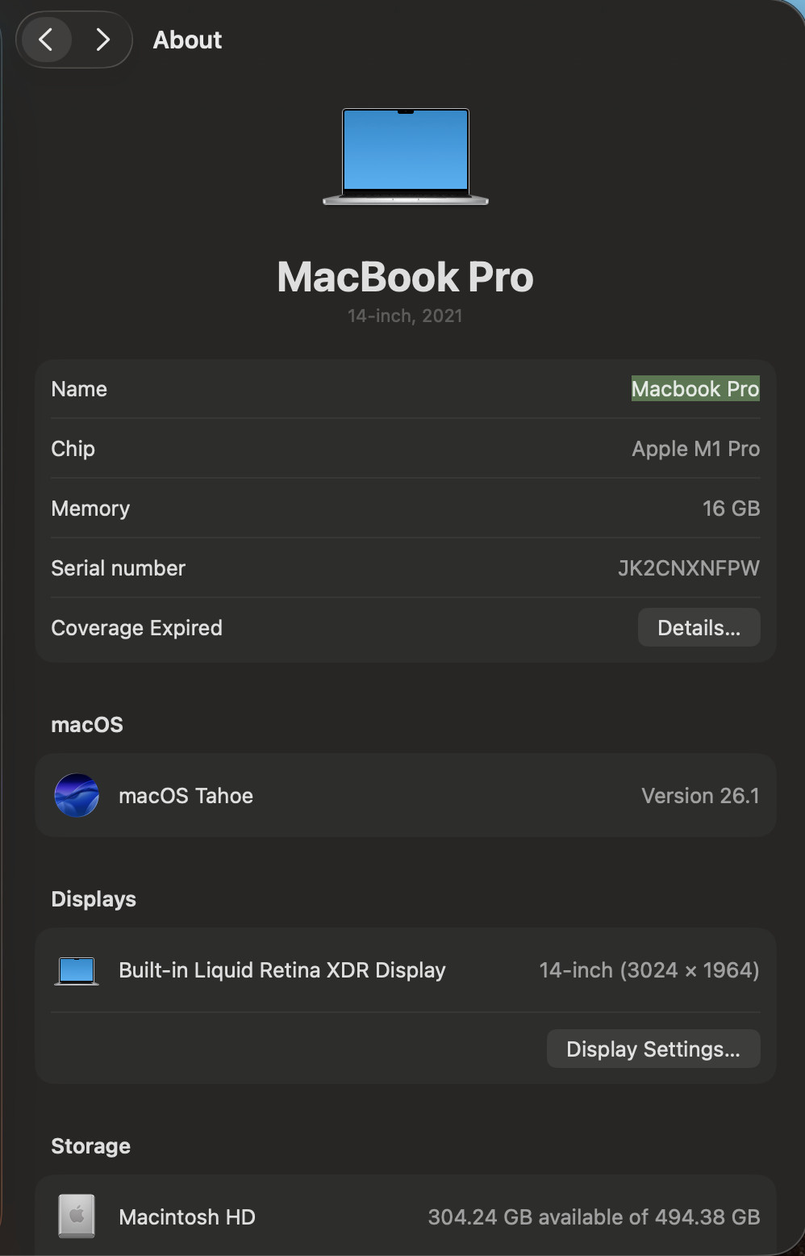The width and height of the screenshot is (805, 1256).
Task: Click the 16 GB memory value
Action: pyautogui.click(x=731, y=509)
